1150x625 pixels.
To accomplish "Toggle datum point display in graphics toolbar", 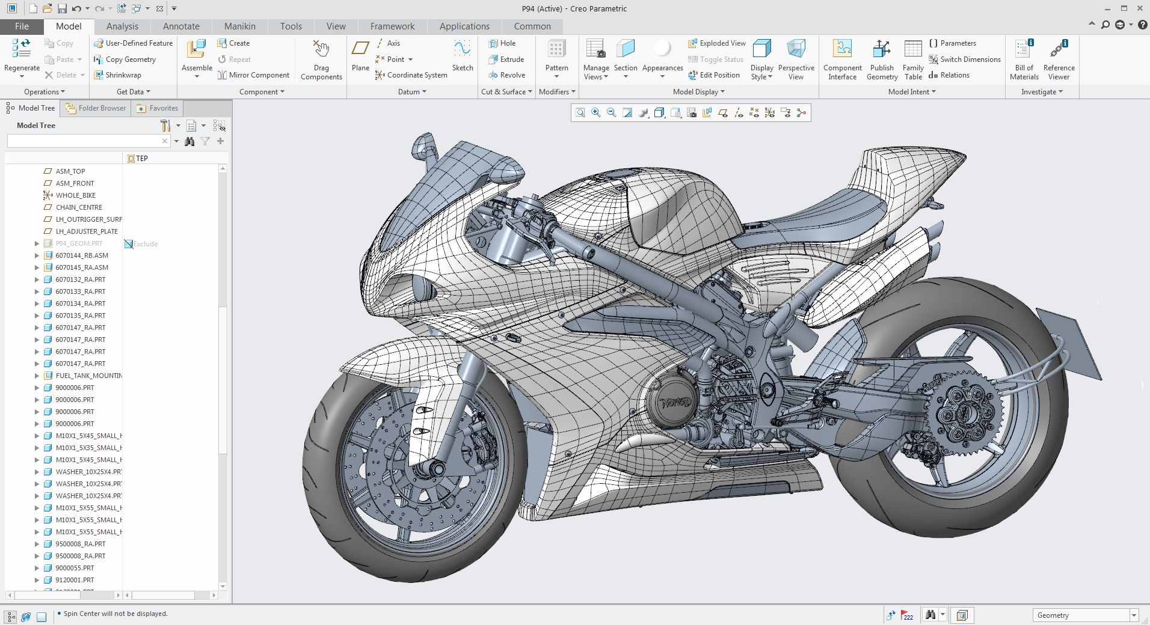I will click(754, 113).
